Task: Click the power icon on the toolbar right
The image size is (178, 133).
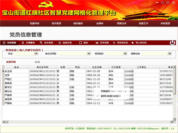Action: click(172, 43)
